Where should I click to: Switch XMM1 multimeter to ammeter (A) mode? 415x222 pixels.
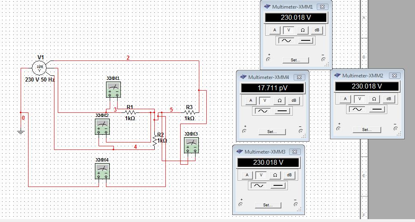click(275, 30)
